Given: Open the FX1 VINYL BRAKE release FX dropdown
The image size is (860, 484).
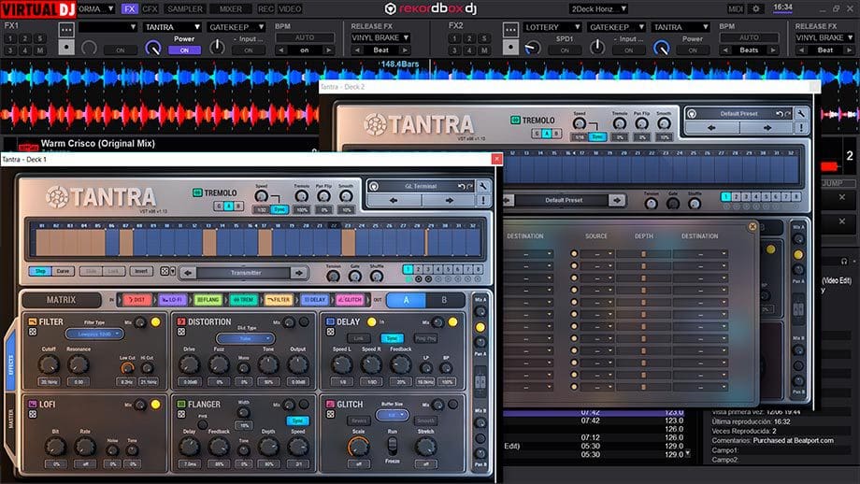Looking at the screenshot, I should tap(380, 37).
